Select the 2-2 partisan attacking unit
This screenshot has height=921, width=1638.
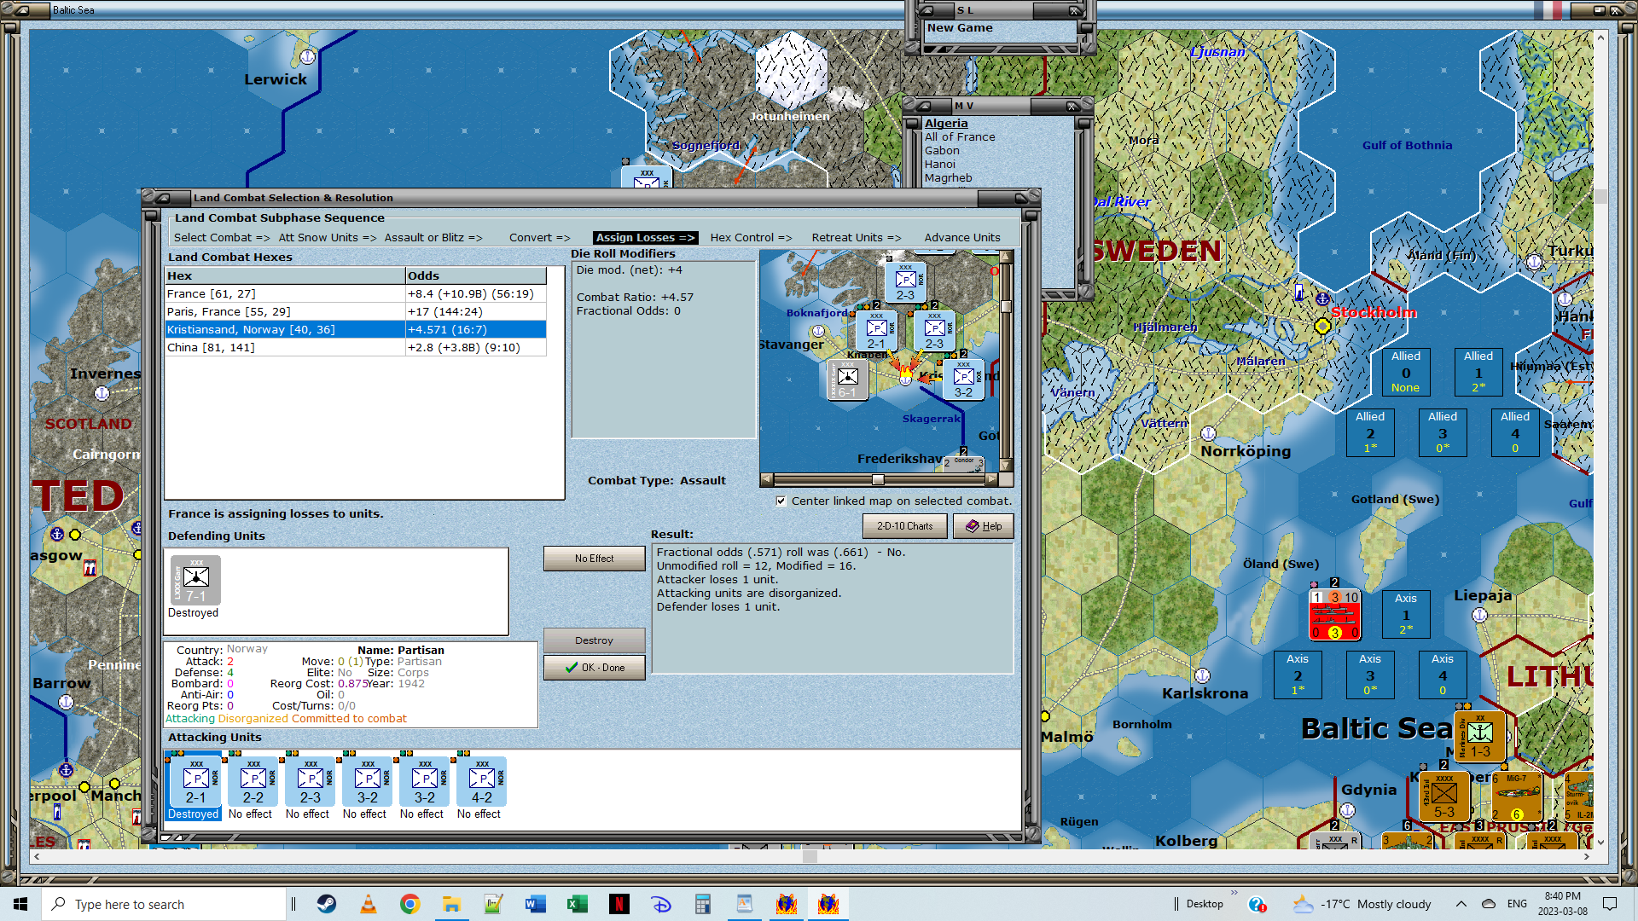pos(253,782)
